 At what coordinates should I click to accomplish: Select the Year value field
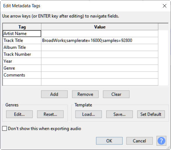coord(100,61)
